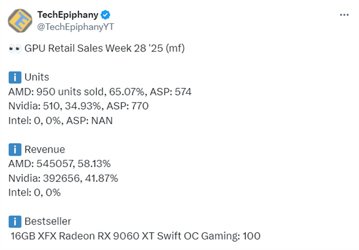Click the info icon beside Units
The image size is (359, 250).
15,77
